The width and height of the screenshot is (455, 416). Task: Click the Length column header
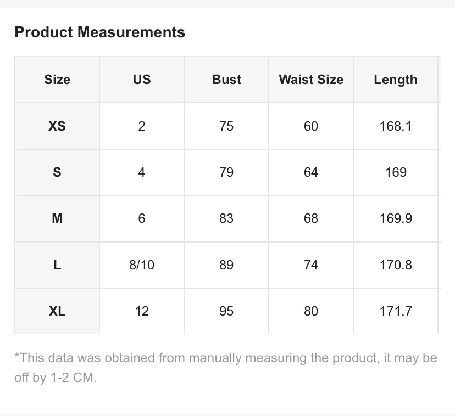pyautogui.click(x=396, y=80)
